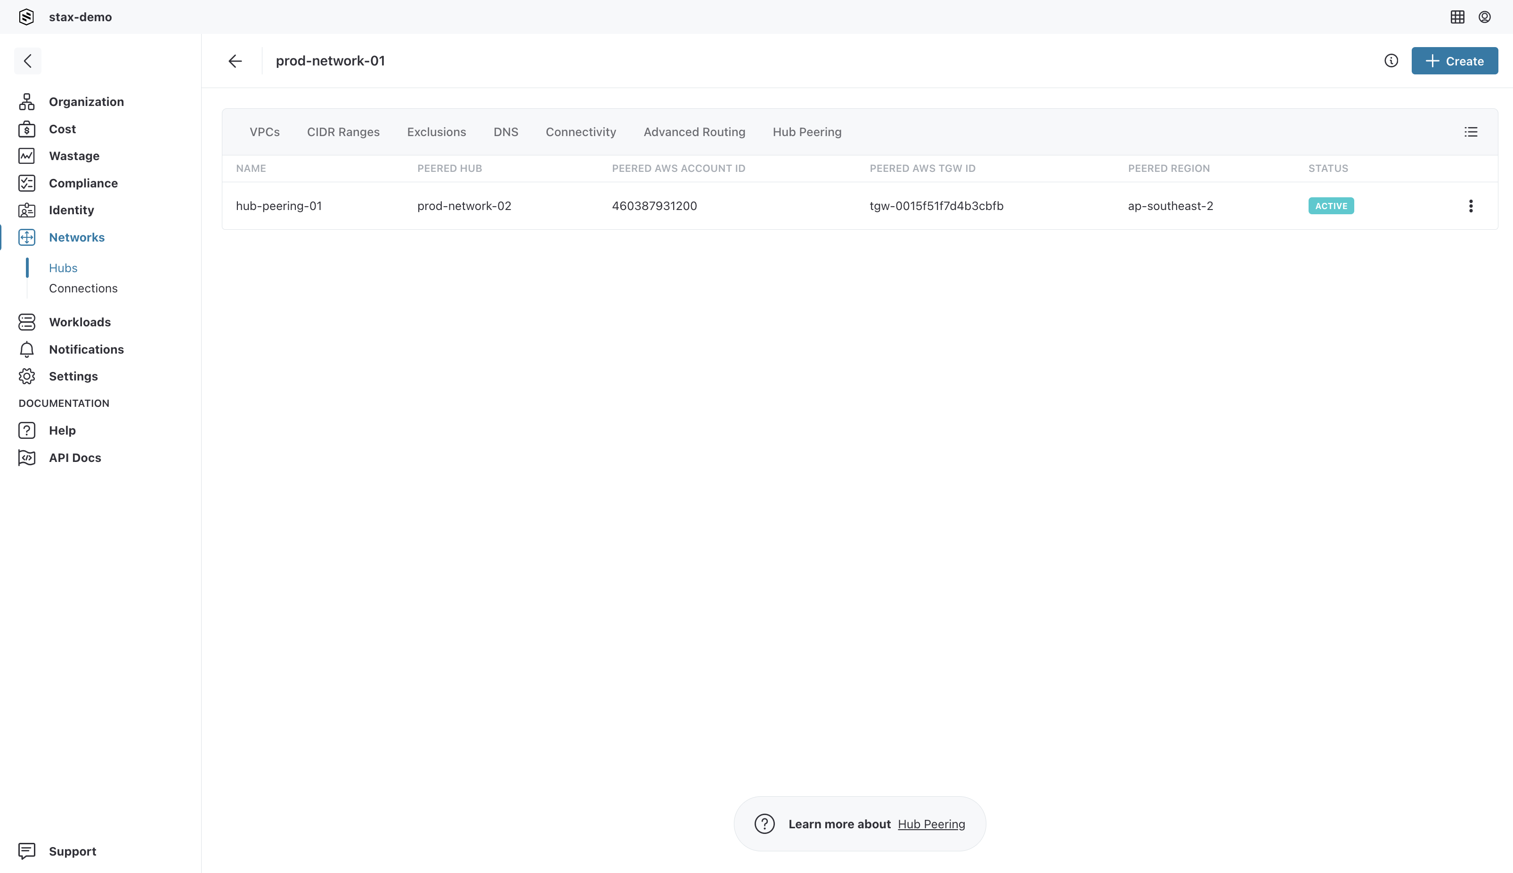Click the Networks icon in sidebar
Image resolution: width=1513 pixels, height=873 pixels.
click(x=28, y=237)
